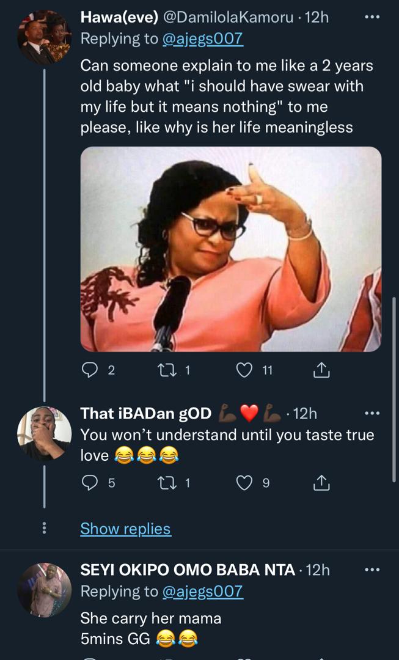Show replies in the thread
Viewport: 399px width, 660px height.
(x=125, y=529)
